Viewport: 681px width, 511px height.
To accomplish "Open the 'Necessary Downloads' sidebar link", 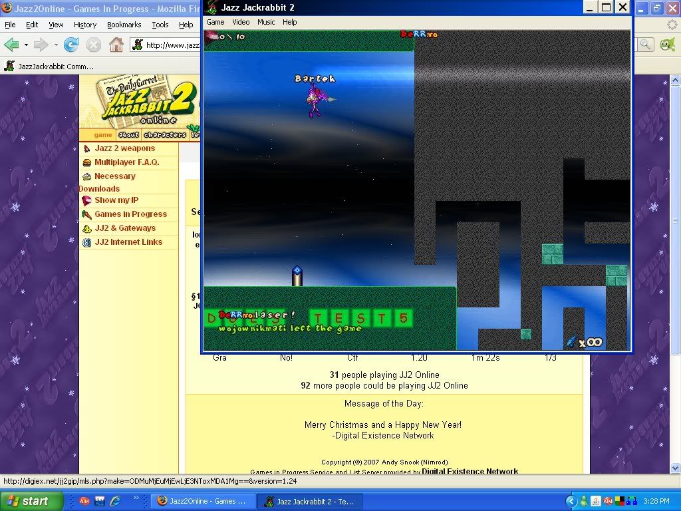I will point(107,182).
